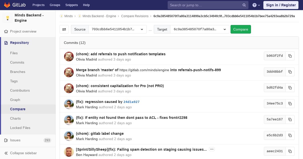303x159 pixels.
Task: Copy commit SHA aeec2431
Action: (290, 151)
